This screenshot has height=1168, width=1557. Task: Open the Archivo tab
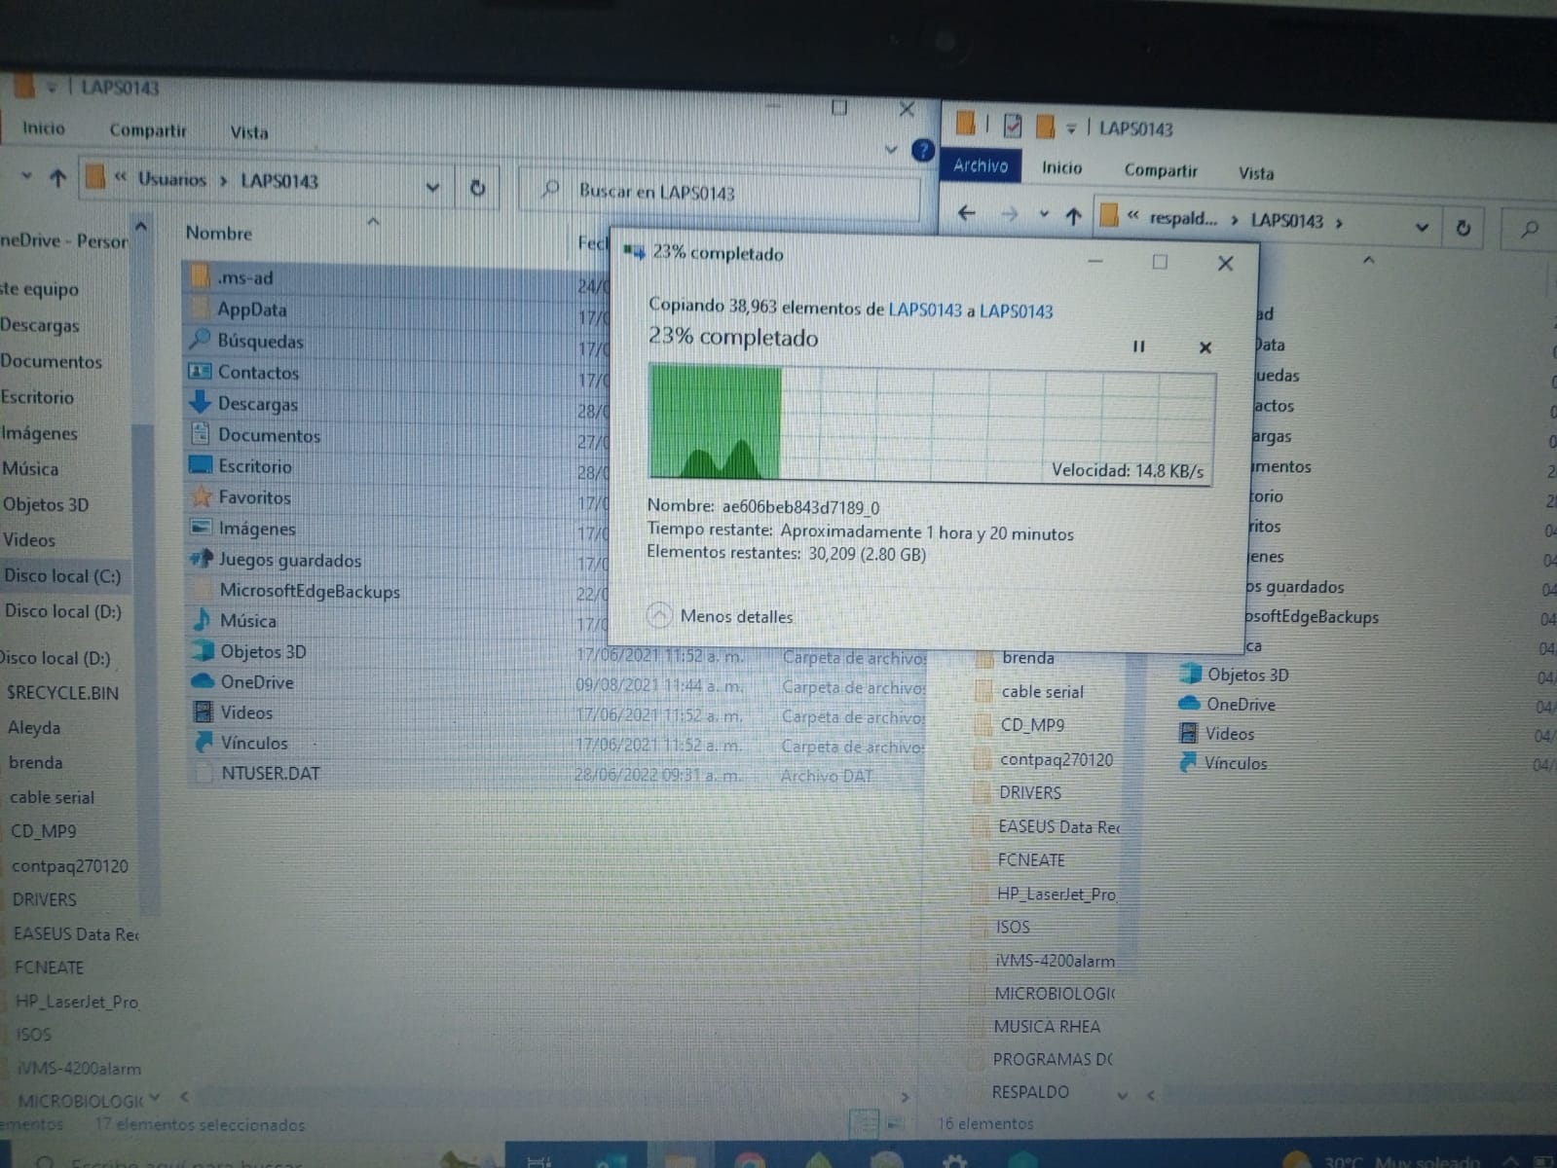coord(981,166)
